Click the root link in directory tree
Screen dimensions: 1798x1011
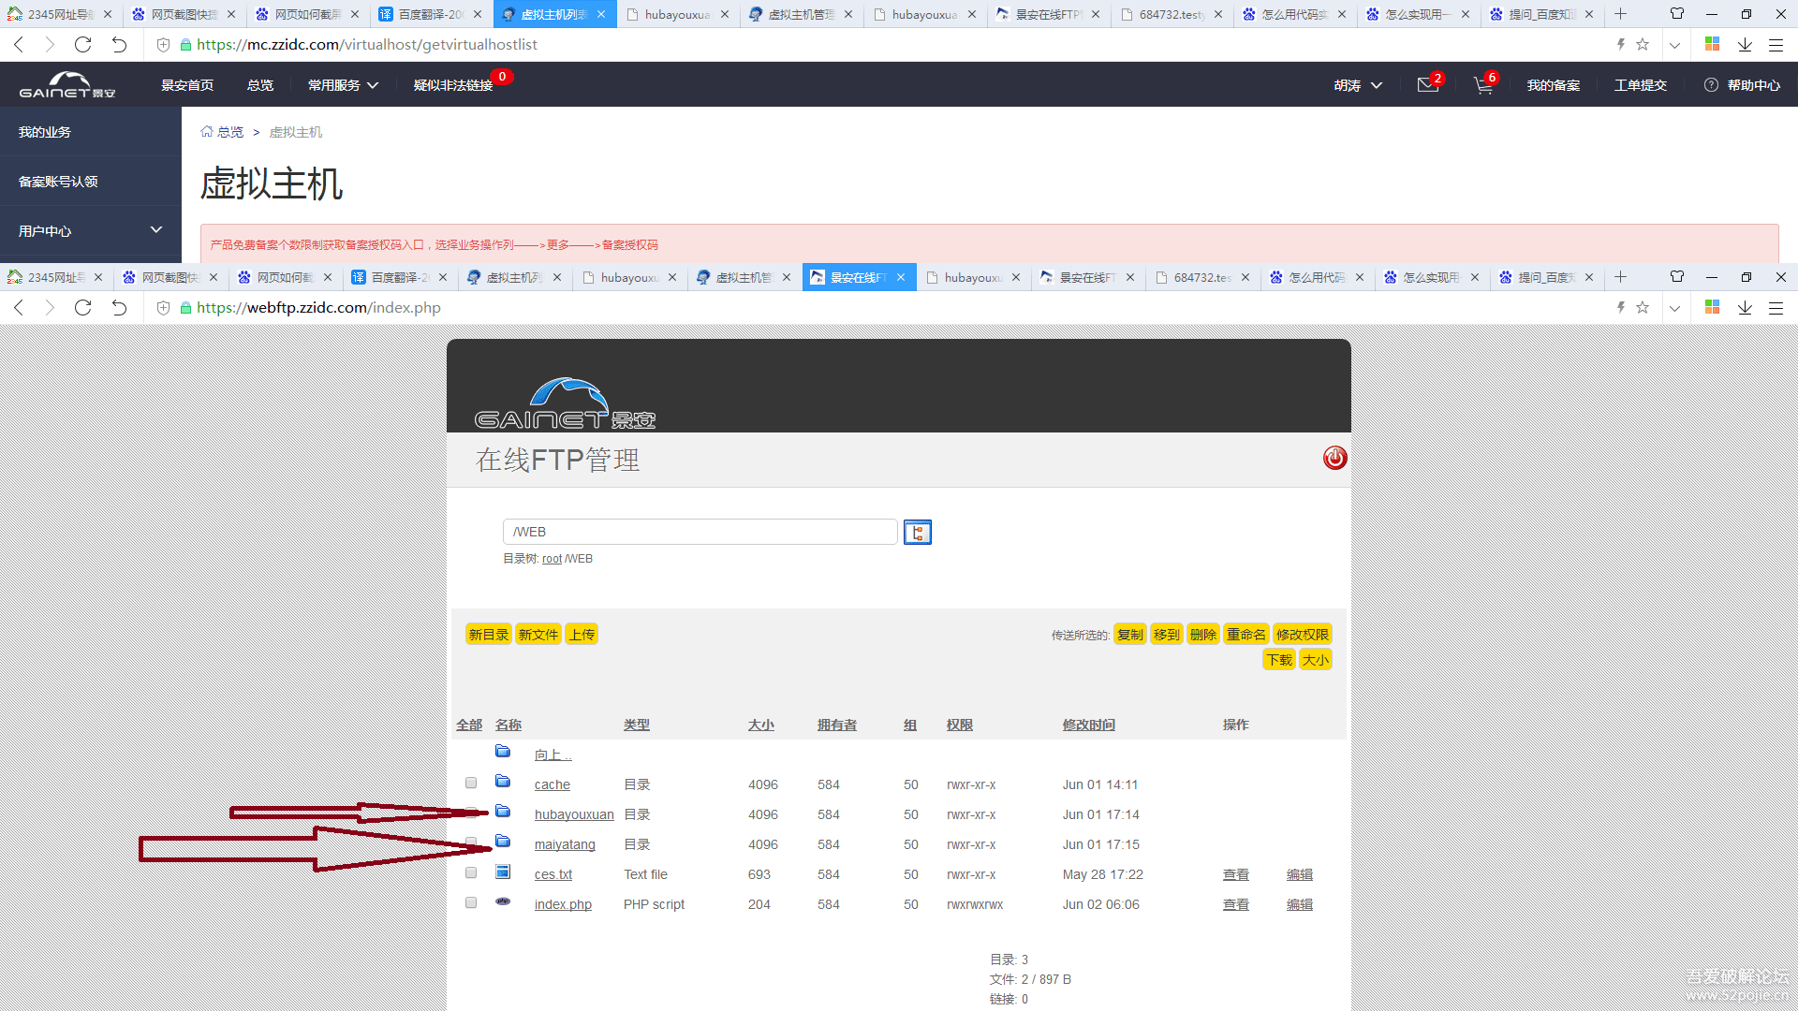pos(552,559)
